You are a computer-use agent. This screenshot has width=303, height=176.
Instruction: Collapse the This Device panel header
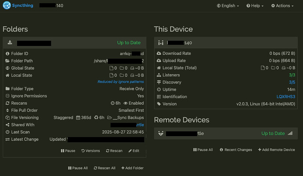pyautogui.click(x=226, y=42)
